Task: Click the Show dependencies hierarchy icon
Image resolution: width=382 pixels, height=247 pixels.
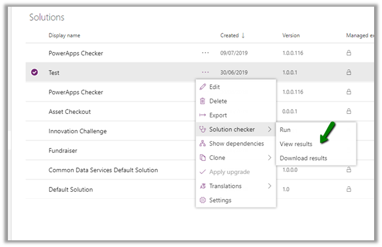Action: 203,144
